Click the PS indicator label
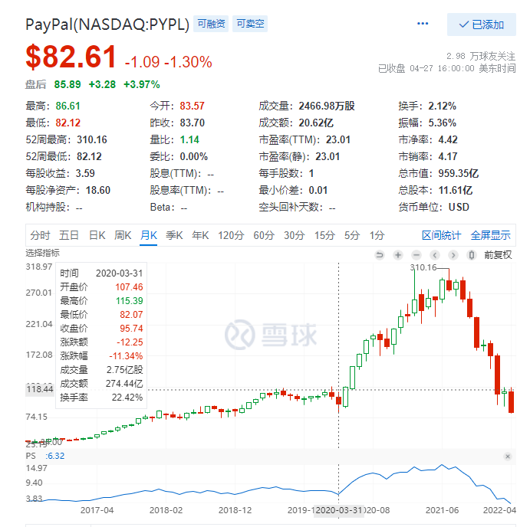This screenshot has width=530, height=527. pyautogui.click(x=31, y=456)
